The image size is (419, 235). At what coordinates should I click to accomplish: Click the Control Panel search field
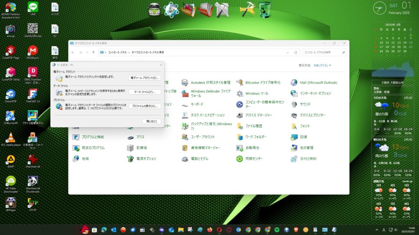pos(324,53)
